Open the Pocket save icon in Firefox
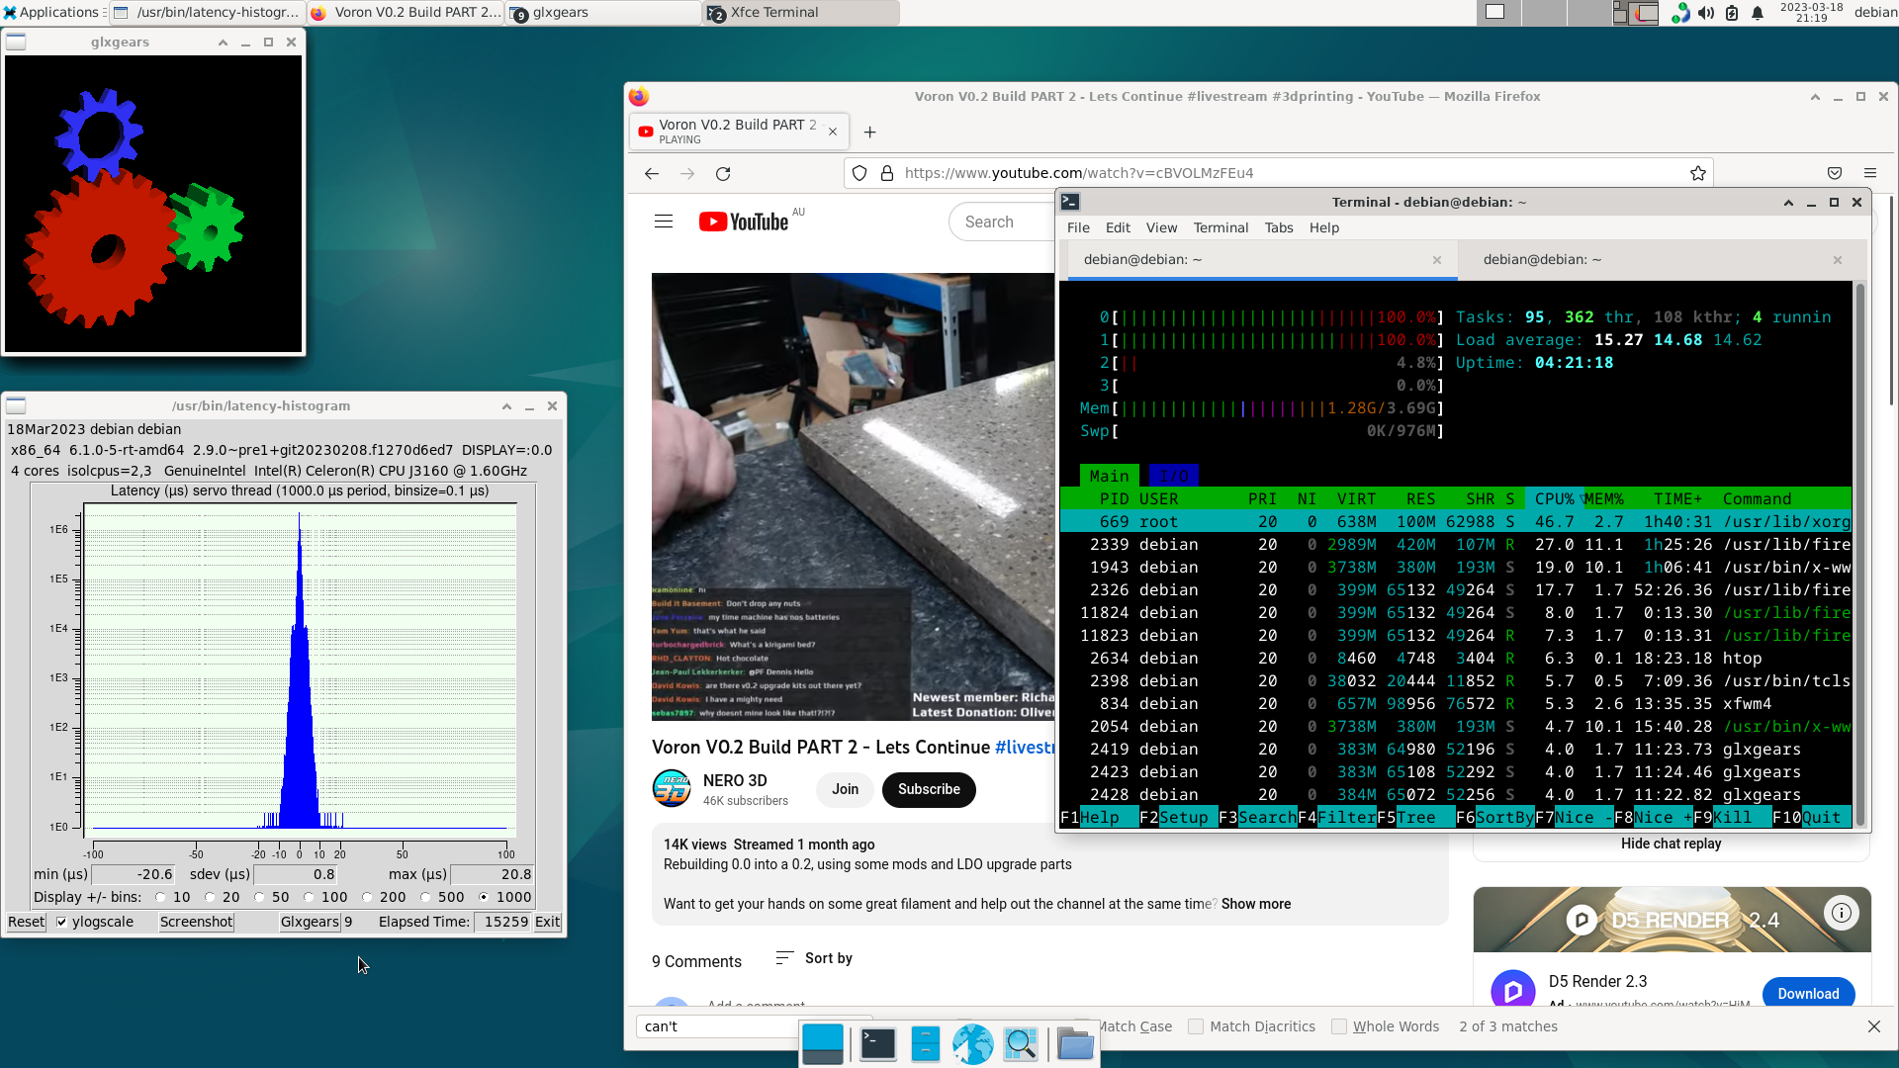Screen dimensions: 1899x1068 [1835, 173]
